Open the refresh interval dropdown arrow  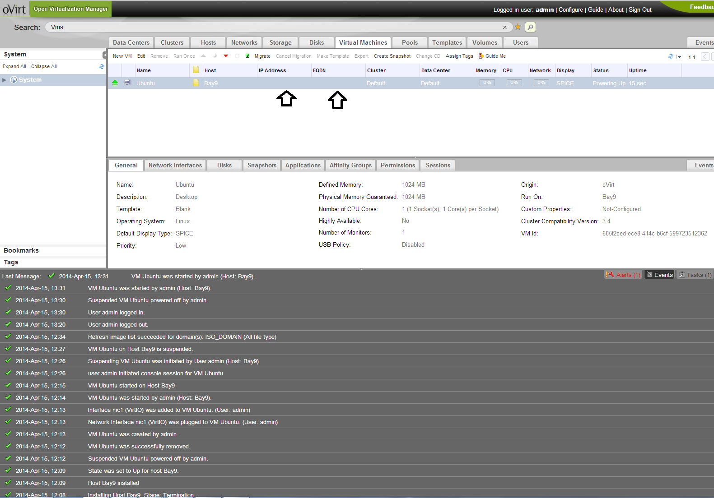point(679,57)
